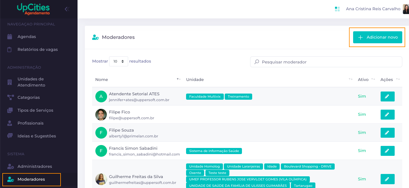Screen dimensions: 409x188
Task: Collapse the sidebar with the double chevron
Action: click(x=67, y=9)
